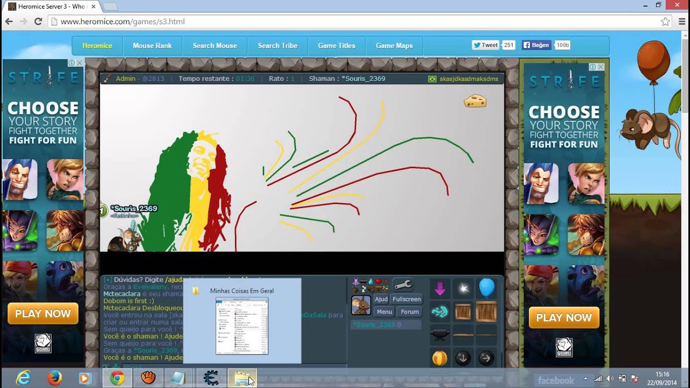
Task: Open the Forum button
Action: (410, 311)
